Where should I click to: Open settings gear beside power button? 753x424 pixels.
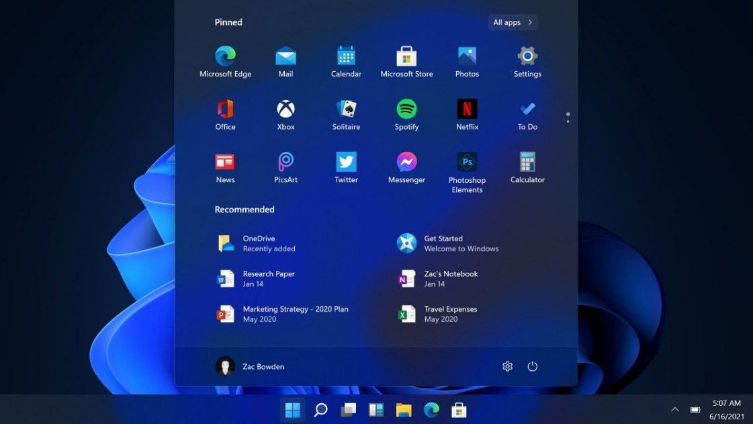[x=507, y=366]
